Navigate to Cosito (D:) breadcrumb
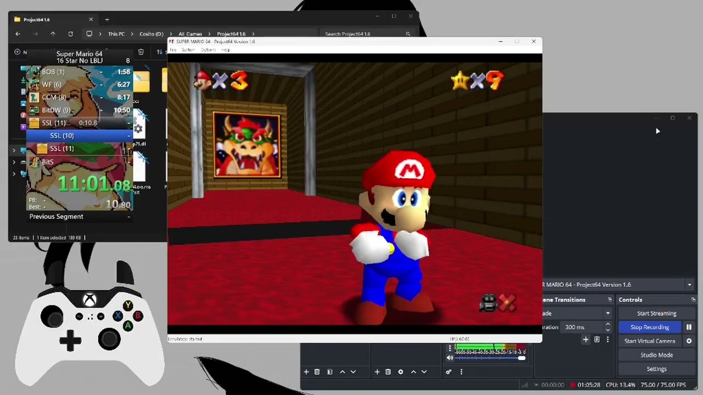The image size is (703, 395). pyautogui.click(x=151, y=34)
